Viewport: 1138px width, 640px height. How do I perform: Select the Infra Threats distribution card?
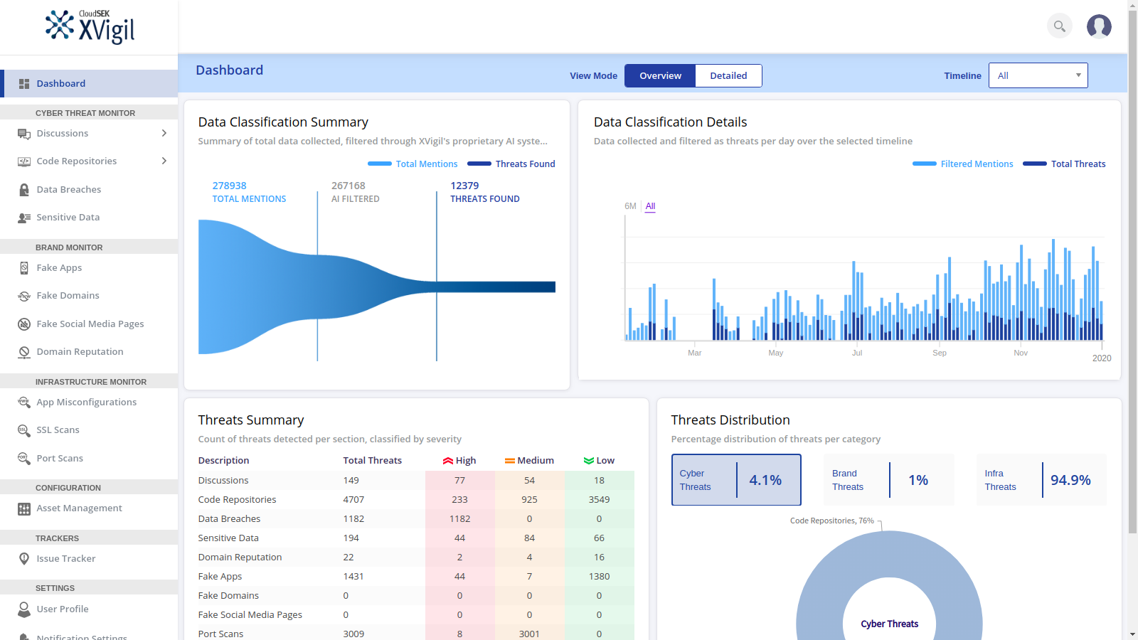(x=1041, y=480)
